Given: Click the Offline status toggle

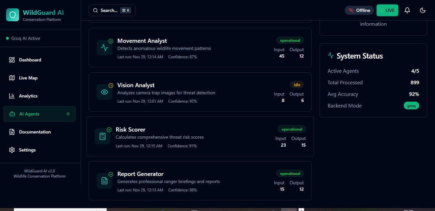Looking at the screenshot, I should click(359, 10).
